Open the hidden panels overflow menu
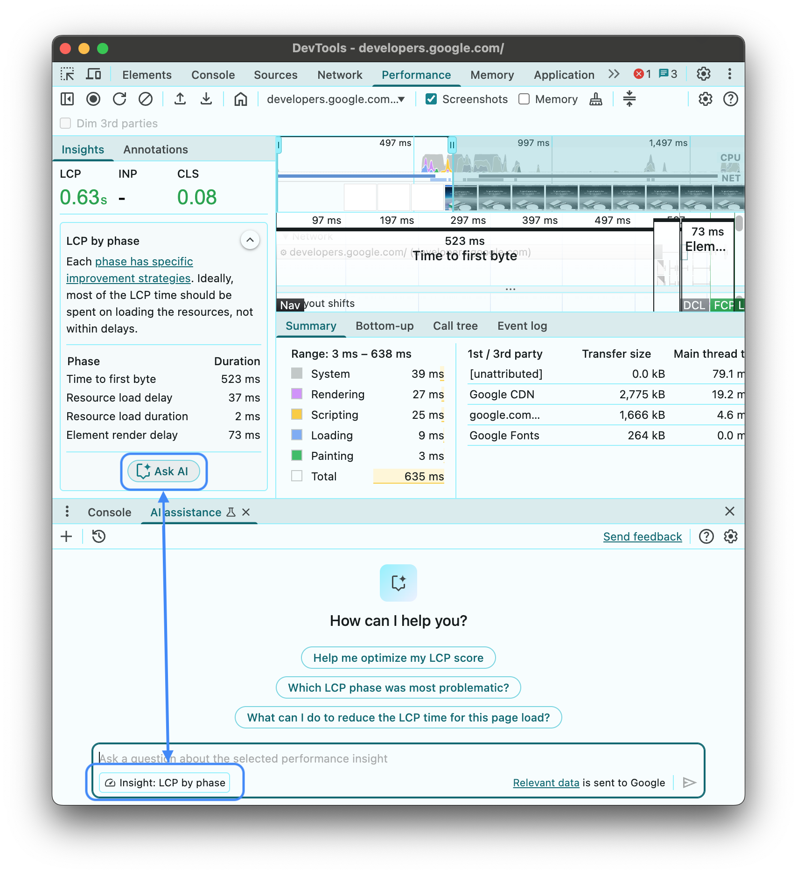Viewport: 797px width, 874px height. pyautogui.click(x=614, y=74)
